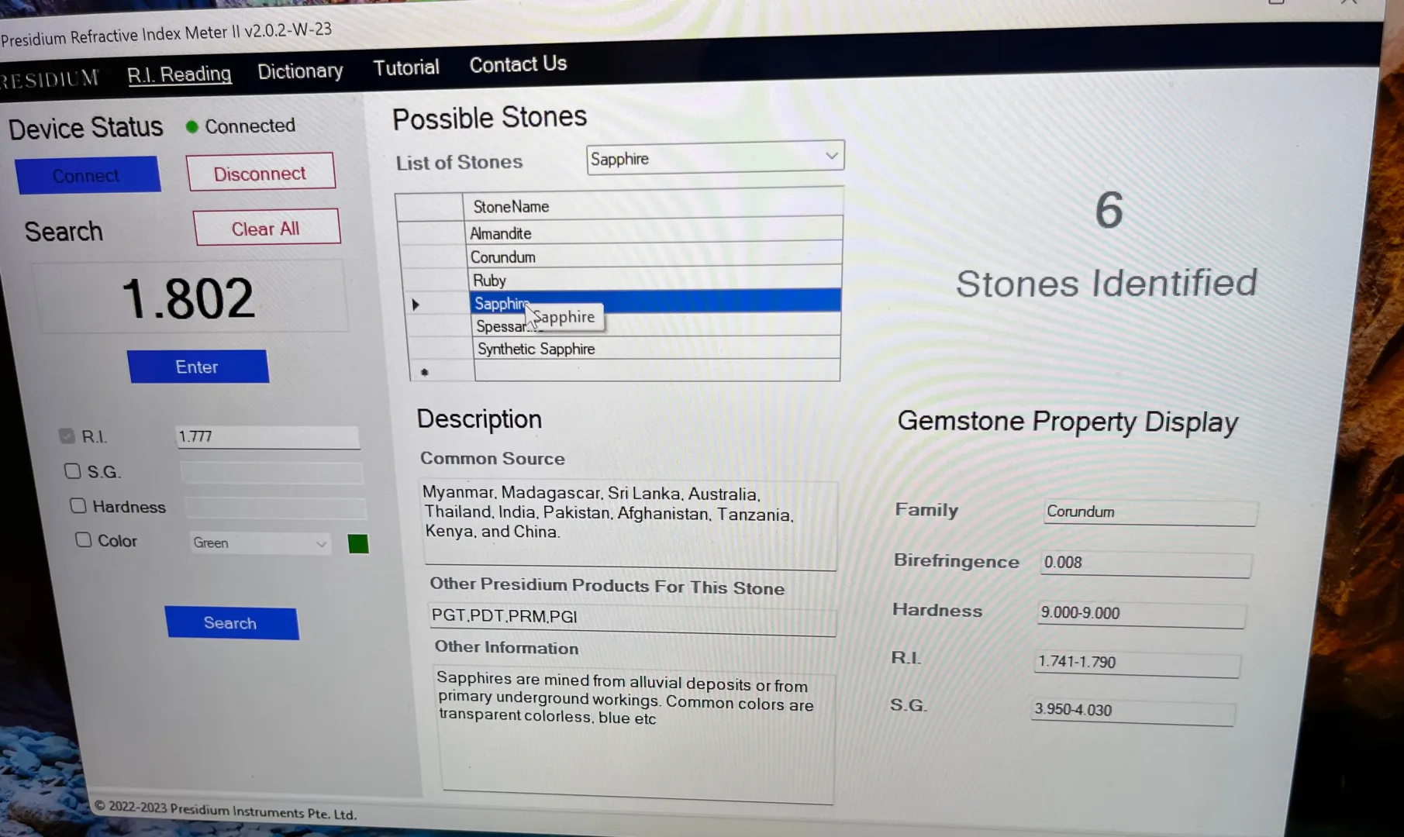Image resolution: width=1404 pixels, height=837 pixels.
Task: Go to the Contact Us page
Action: (x=518, y=64)
